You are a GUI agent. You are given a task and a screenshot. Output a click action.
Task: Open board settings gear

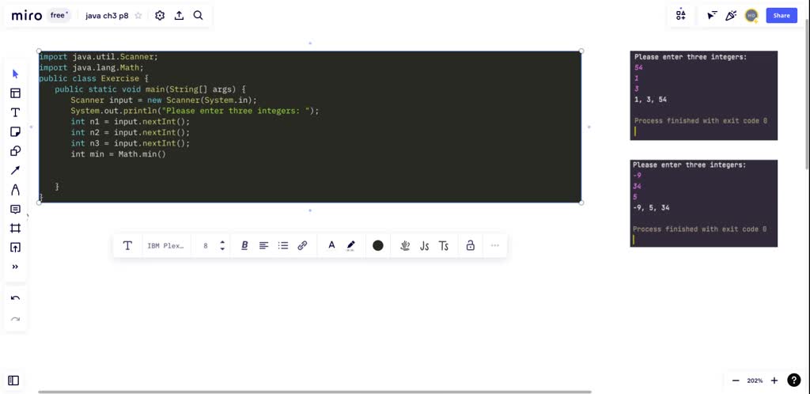pyautogui.click(x=160, y=16)
